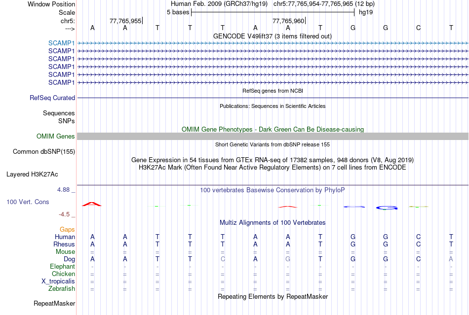Click the light-blue SCAMP1 transcript label
The width and height of the screenshot is (469, 315).
tap(61, 43)
